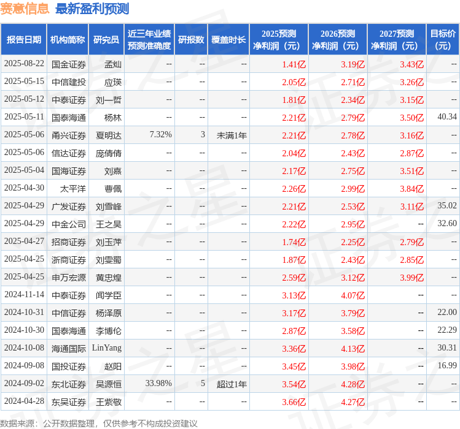
Task: Select 中信建投 institution cell
Action: click(69, 82)
